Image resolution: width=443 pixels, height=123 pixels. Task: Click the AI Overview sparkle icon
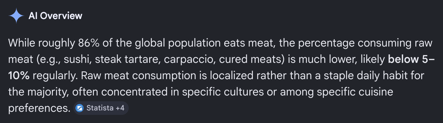16,16
